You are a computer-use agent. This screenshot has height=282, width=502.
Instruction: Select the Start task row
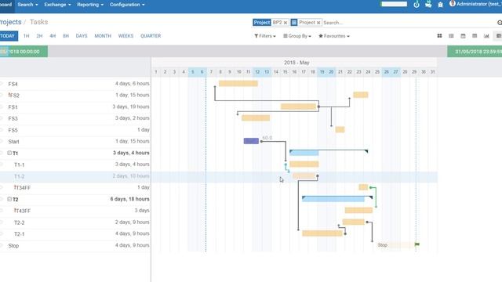[75, 141]
